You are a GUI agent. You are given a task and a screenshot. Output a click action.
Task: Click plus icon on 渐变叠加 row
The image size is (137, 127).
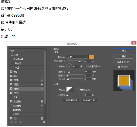pos(42,106)
